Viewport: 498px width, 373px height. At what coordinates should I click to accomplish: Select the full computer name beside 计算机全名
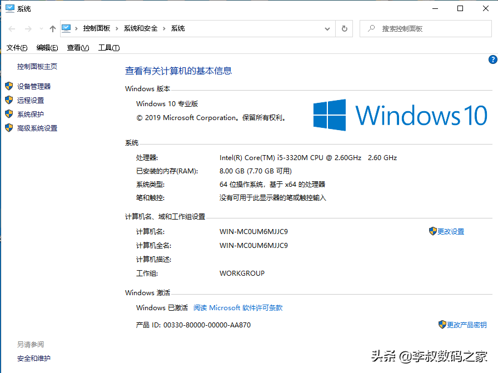coord(254,246)
